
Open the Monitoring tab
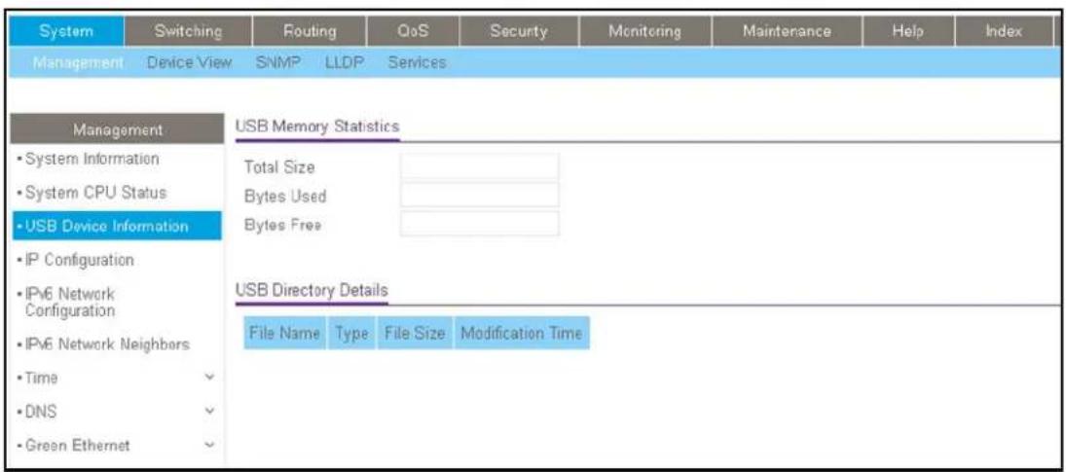coord(644,31)
